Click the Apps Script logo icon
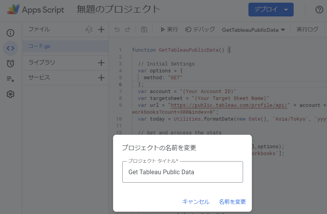The image size is (327, 214). [13, 9]
